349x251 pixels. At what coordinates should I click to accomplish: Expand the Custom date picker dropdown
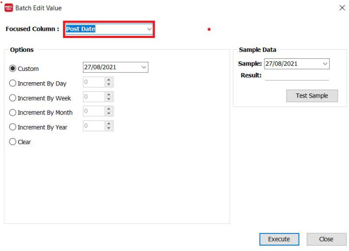(143, 67)
